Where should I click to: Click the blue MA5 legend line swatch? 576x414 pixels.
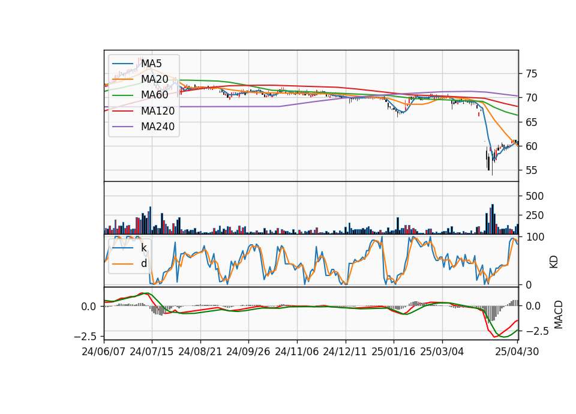(123, 64)
